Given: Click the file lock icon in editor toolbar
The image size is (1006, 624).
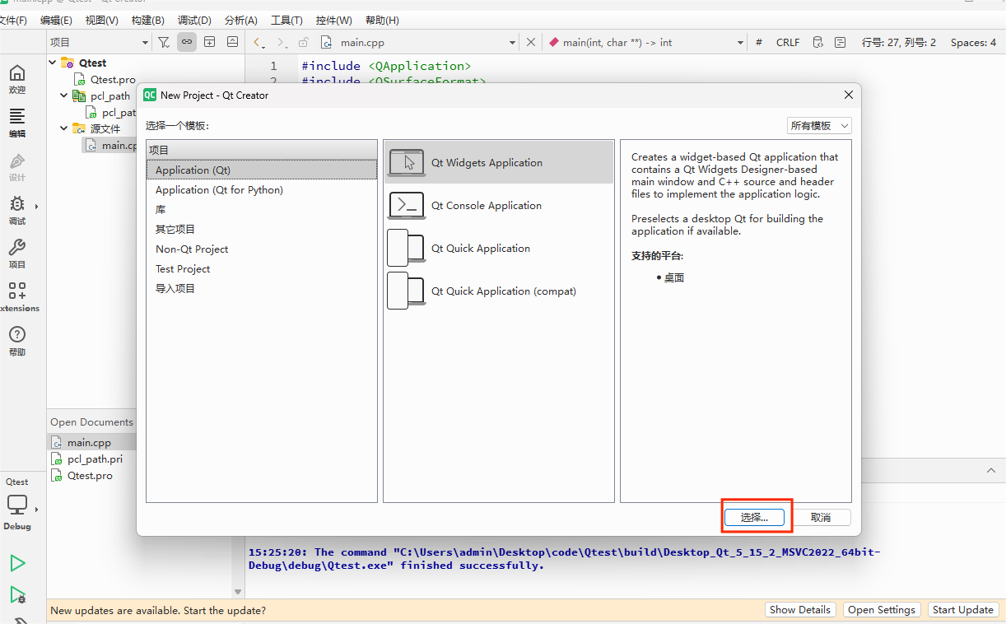Looking at the screenshot, I should (304, 42).
